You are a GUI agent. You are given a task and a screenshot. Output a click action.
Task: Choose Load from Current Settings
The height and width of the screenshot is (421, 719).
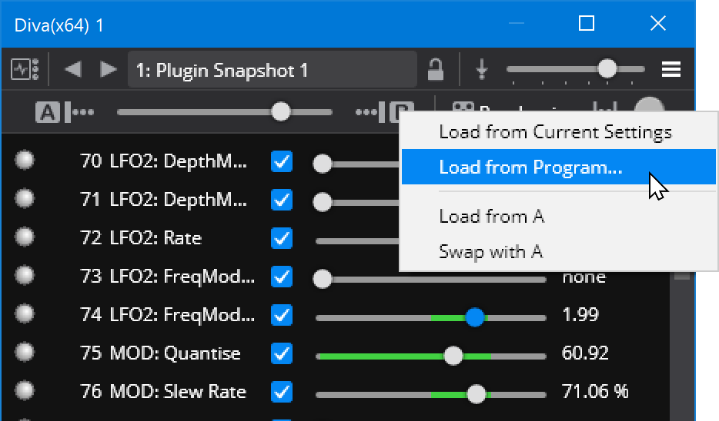pos(559,132)
